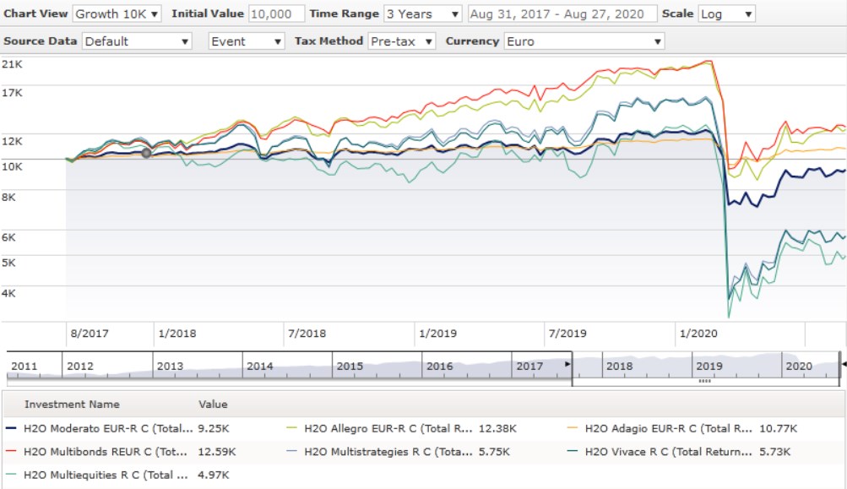Click the scroll grip below 2019 on timeline
Image resolution: width=847 pixels, height=489 pixels.
(705, 381)
